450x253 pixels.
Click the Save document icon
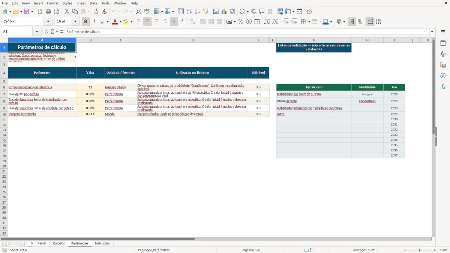(27, 12)
